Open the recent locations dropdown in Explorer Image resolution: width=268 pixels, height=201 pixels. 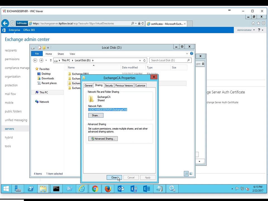click(x=46, y=60)
